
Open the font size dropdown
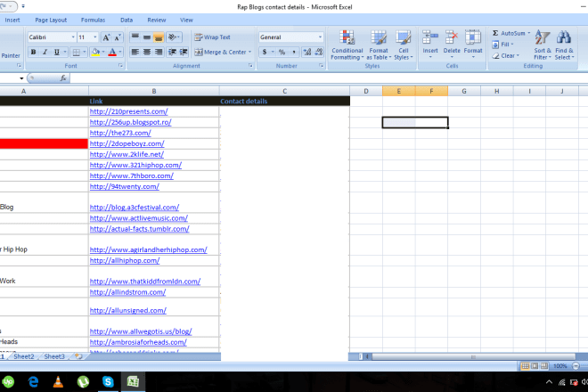(94, 37)
